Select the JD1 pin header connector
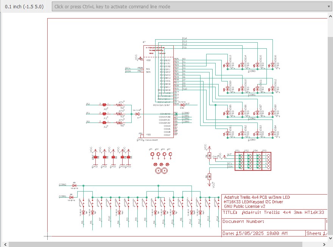 pos(239,161)
